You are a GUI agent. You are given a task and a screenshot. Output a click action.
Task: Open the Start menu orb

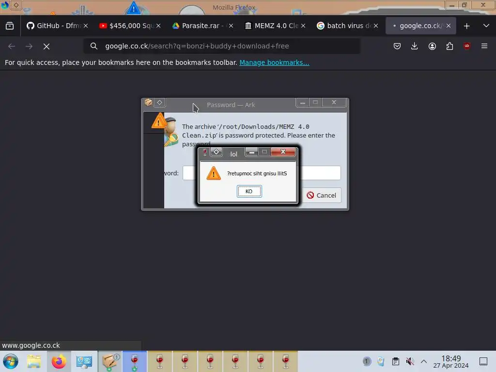click(11, 361)
